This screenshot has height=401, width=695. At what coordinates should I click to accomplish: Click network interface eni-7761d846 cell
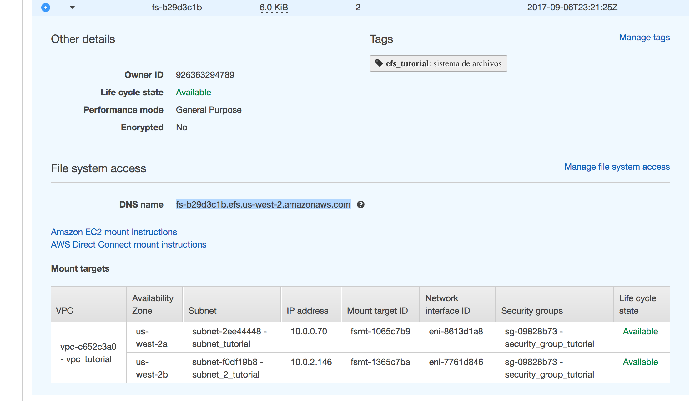[456, 362]
